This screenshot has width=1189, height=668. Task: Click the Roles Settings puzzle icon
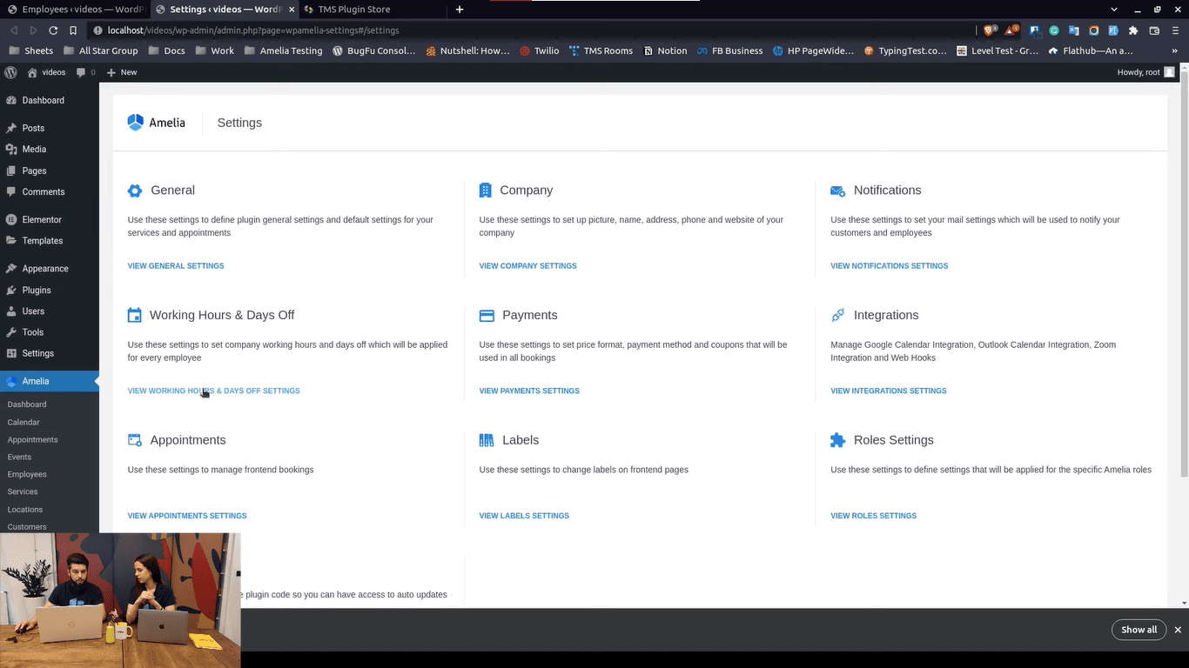coord(837,440)
